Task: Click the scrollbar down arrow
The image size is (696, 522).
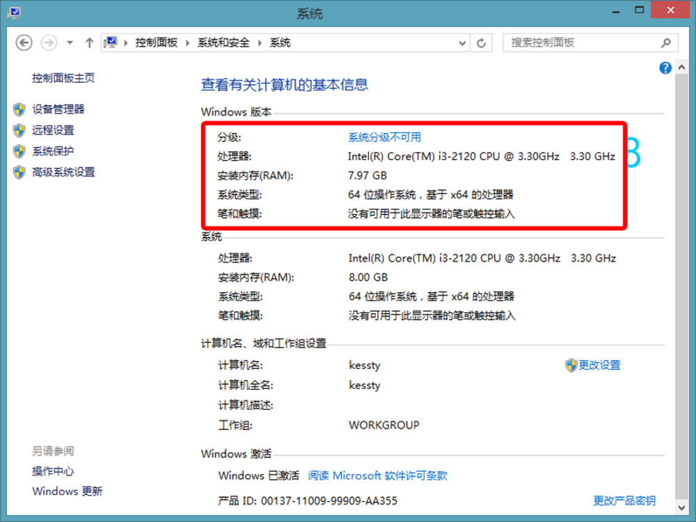Action: [x=682, y=507]
